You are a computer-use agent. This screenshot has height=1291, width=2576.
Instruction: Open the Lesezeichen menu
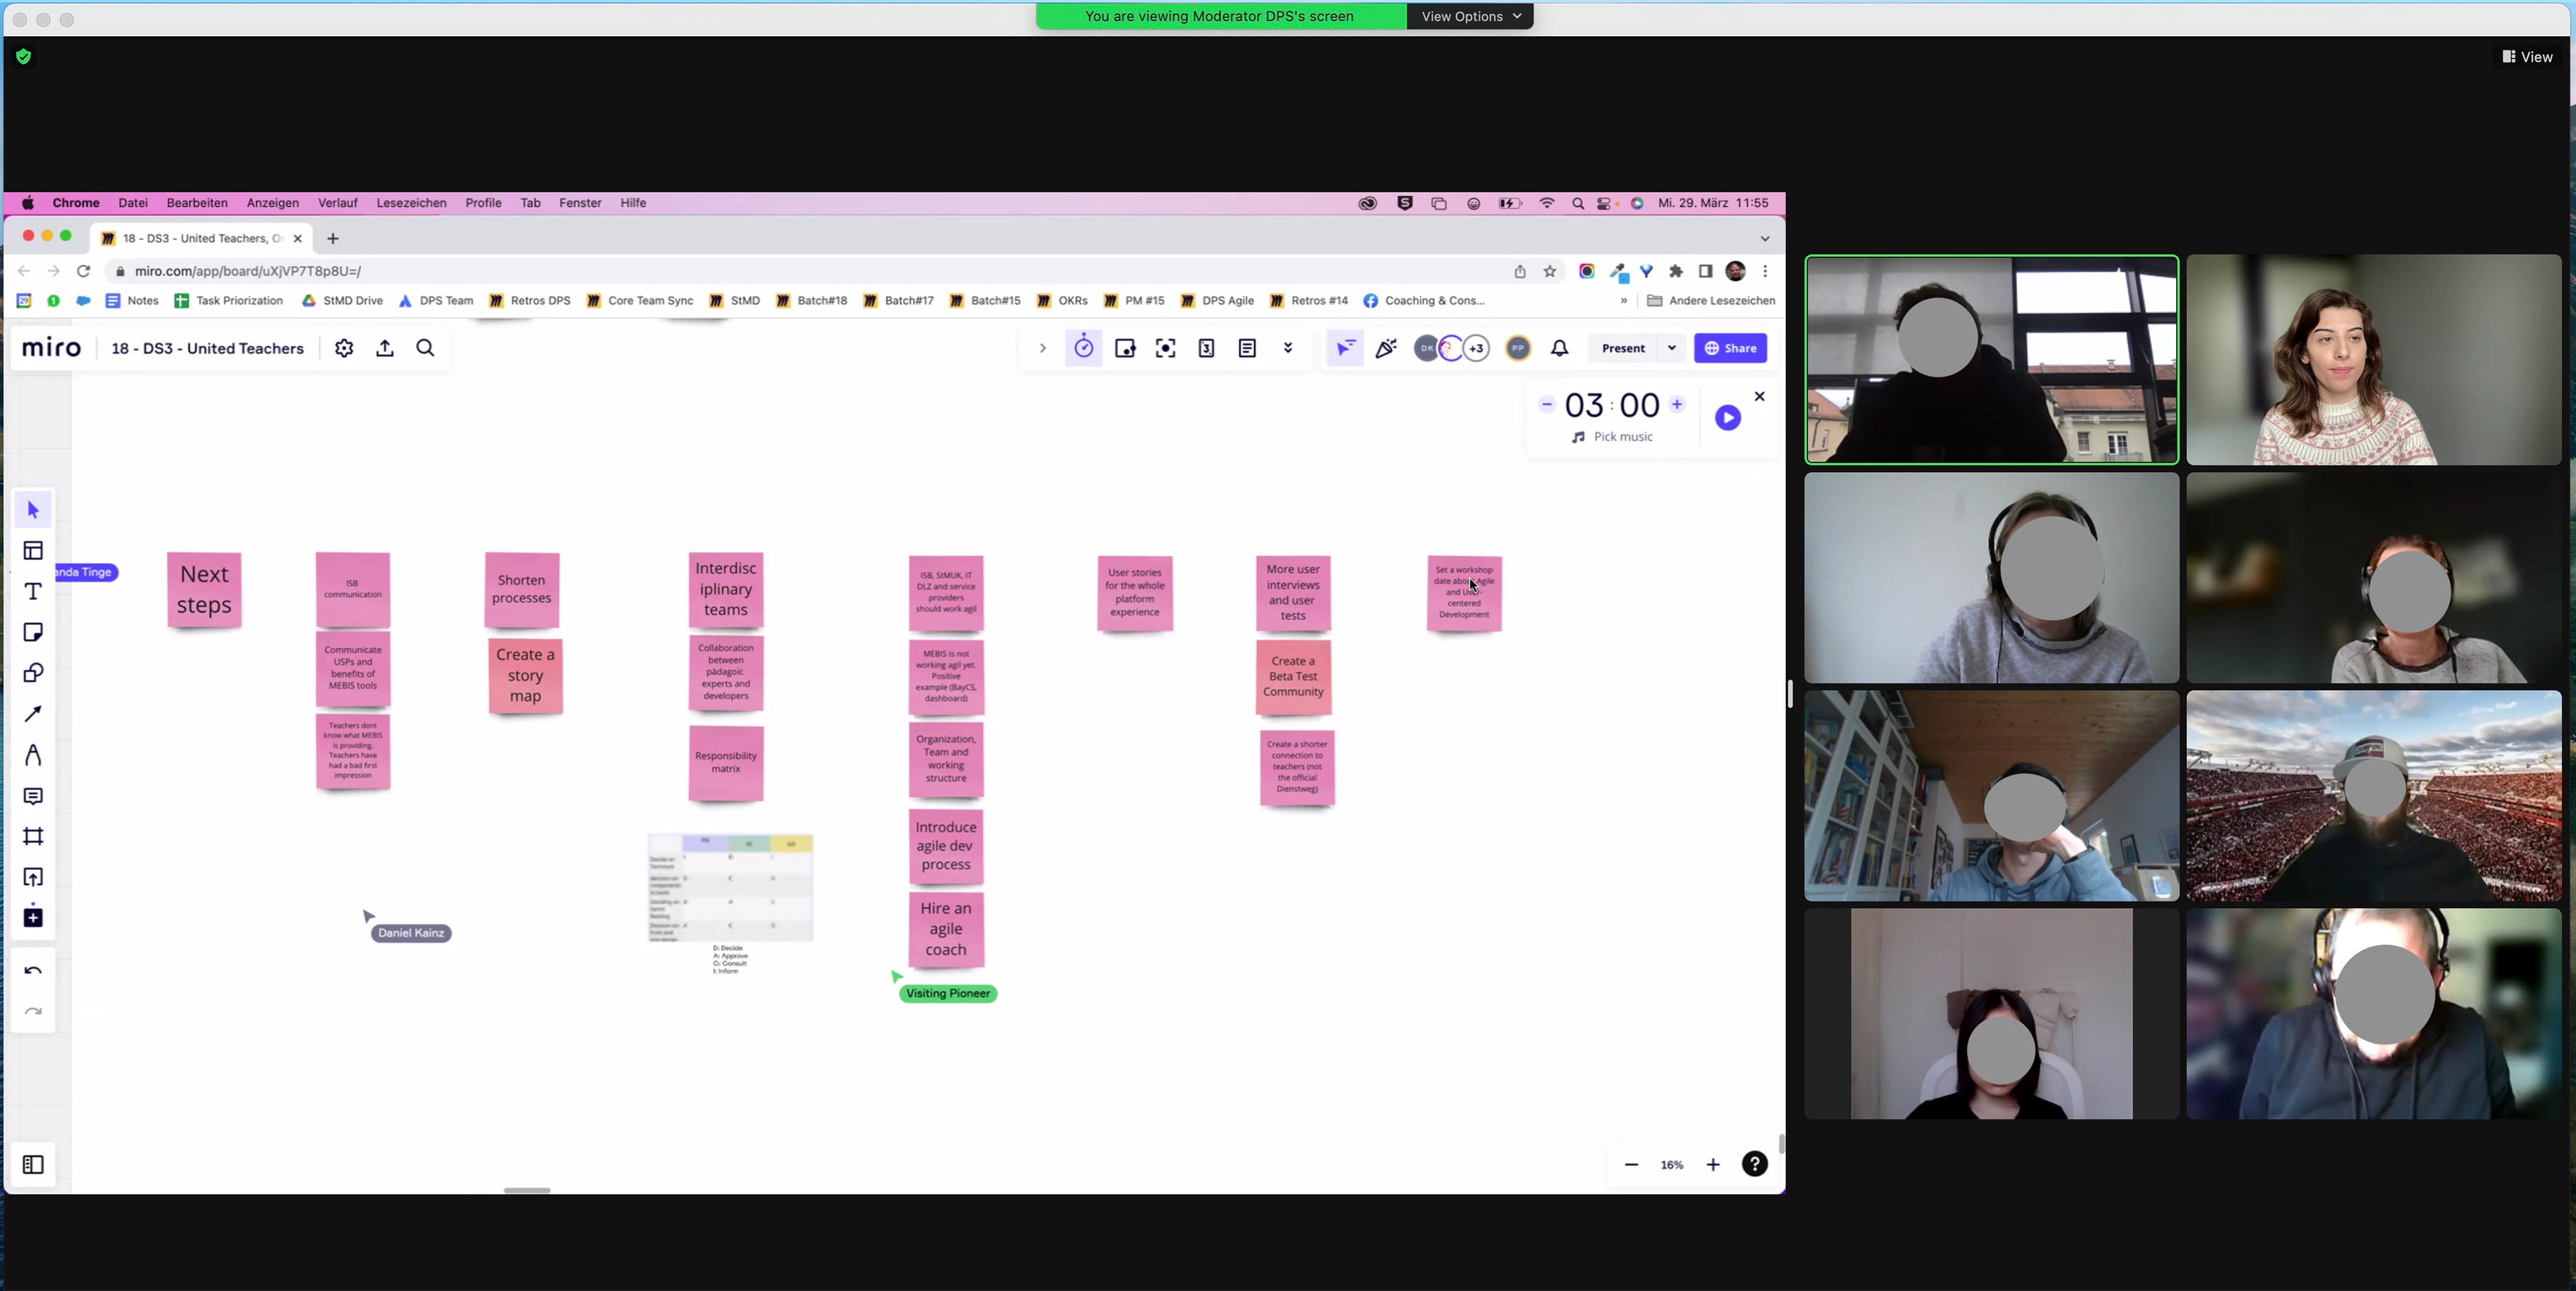[411, 203]
